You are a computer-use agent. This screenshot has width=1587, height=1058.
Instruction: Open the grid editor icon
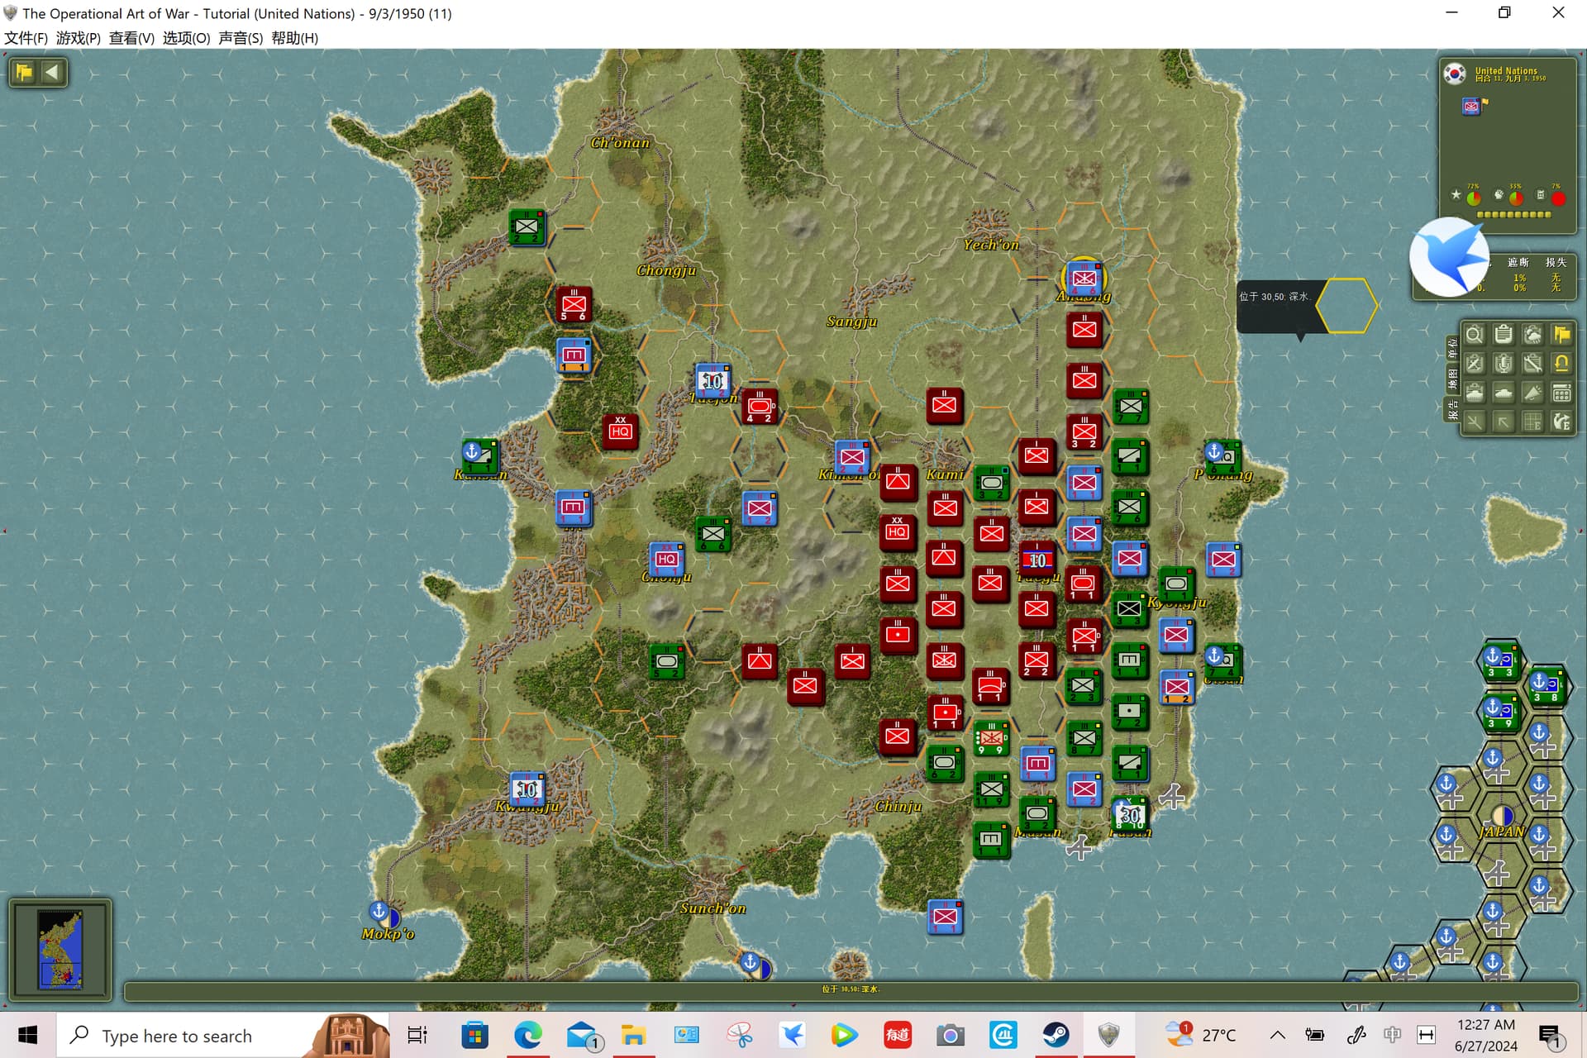1532,422
